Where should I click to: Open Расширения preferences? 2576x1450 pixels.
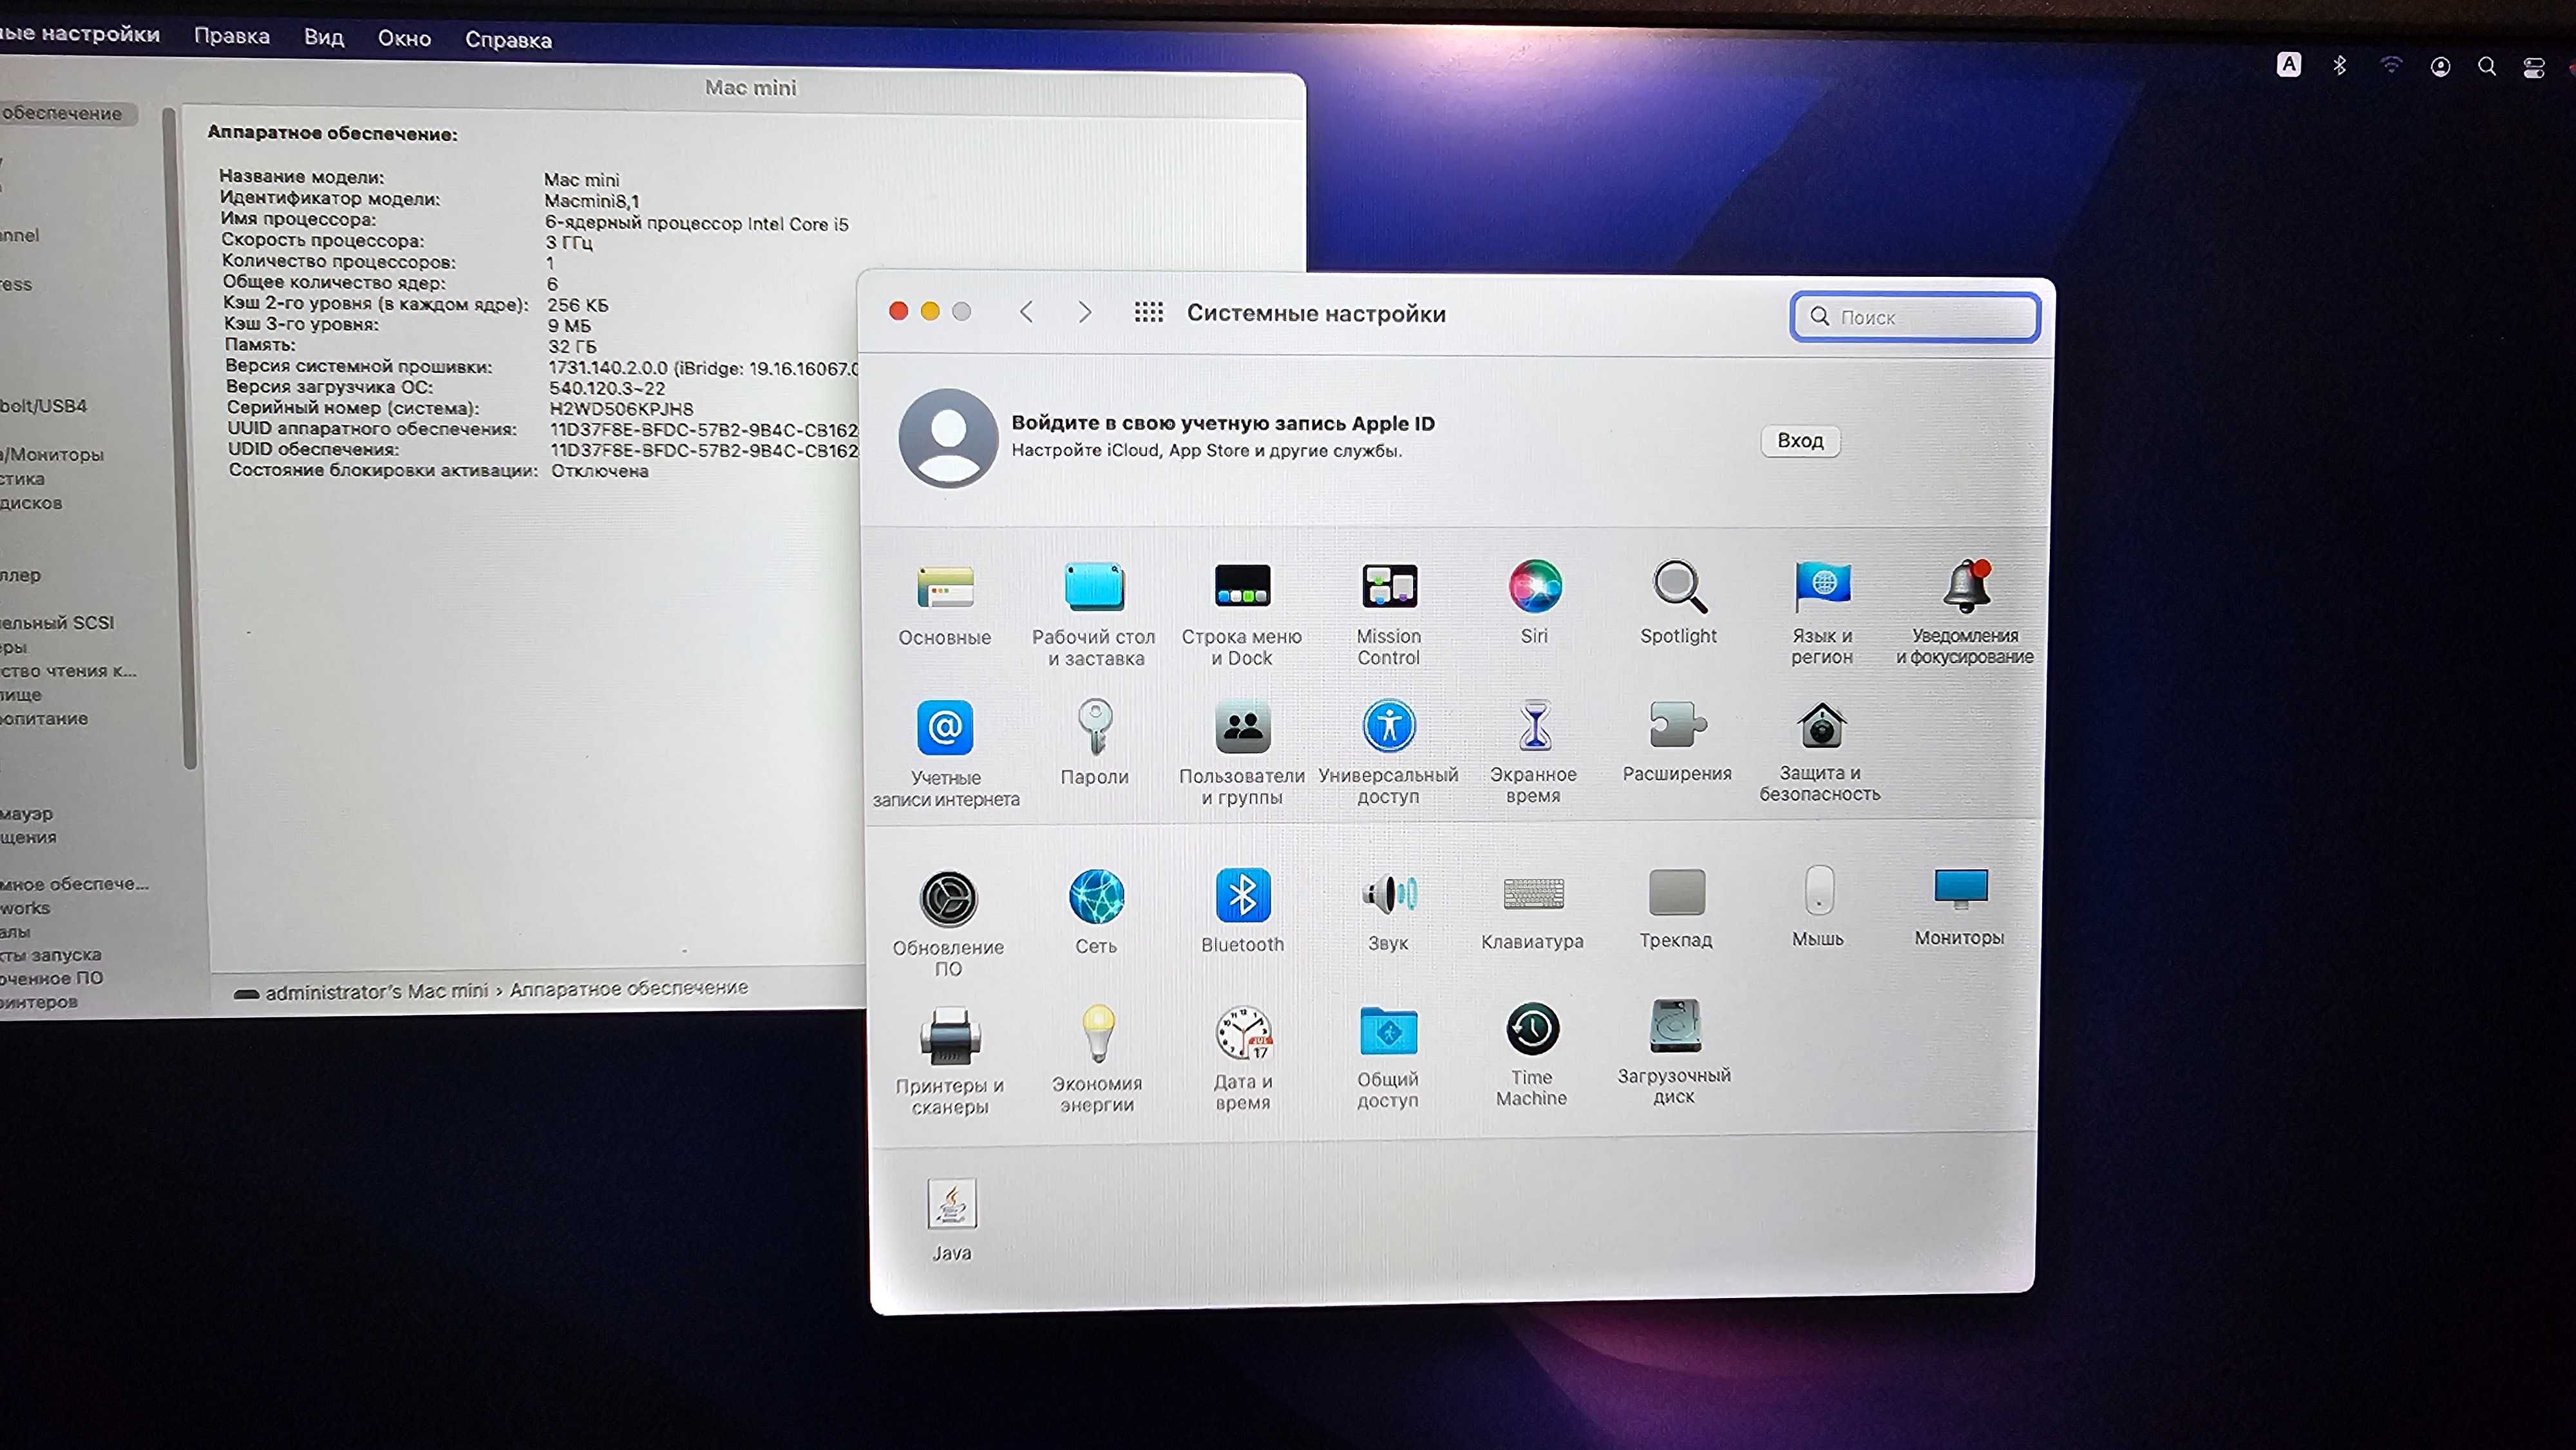coord(1677,741)
